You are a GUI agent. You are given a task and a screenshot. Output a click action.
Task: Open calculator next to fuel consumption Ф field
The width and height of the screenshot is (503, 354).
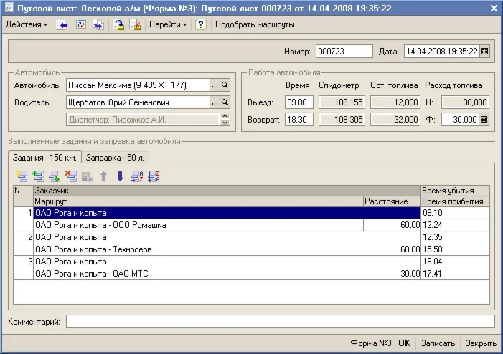click(x=484, y=120)
